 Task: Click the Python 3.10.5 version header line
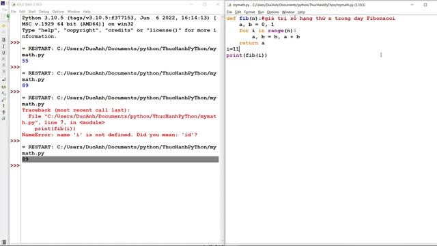click(x=119, y=18)
